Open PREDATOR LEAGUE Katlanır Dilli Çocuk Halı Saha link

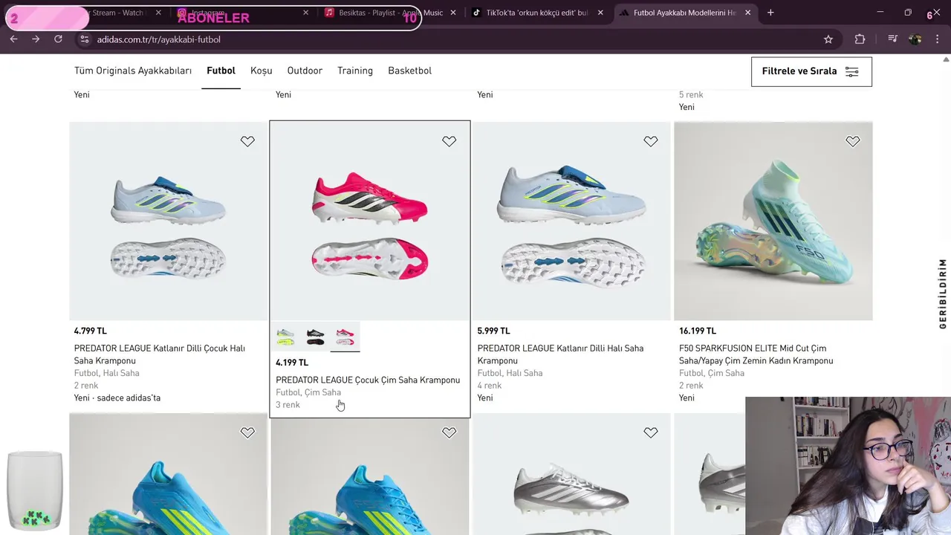point(160,354)
